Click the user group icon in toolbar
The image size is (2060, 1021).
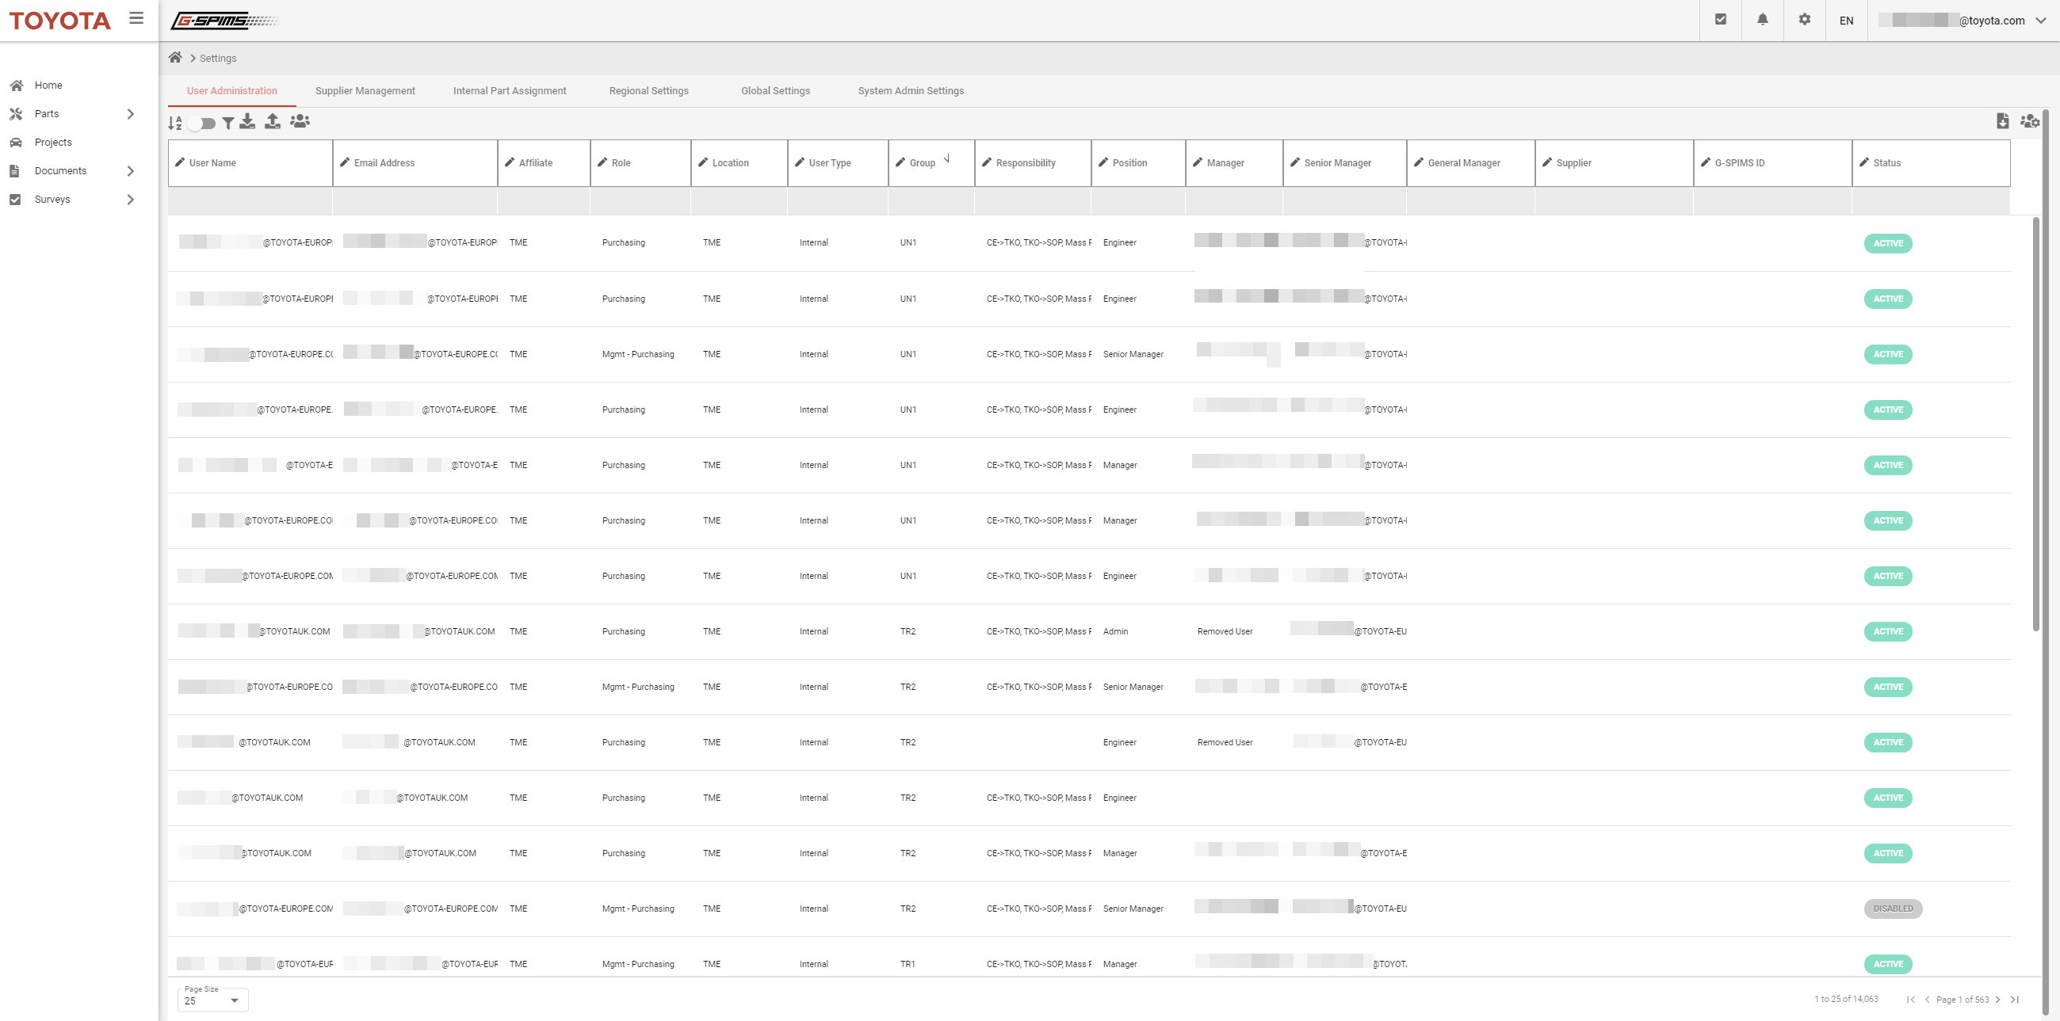pyautogui.click(x=300, y=121)
